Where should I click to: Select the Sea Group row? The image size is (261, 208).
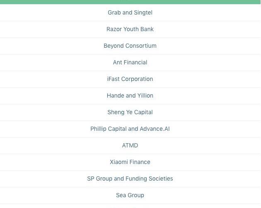coord(130,195)
